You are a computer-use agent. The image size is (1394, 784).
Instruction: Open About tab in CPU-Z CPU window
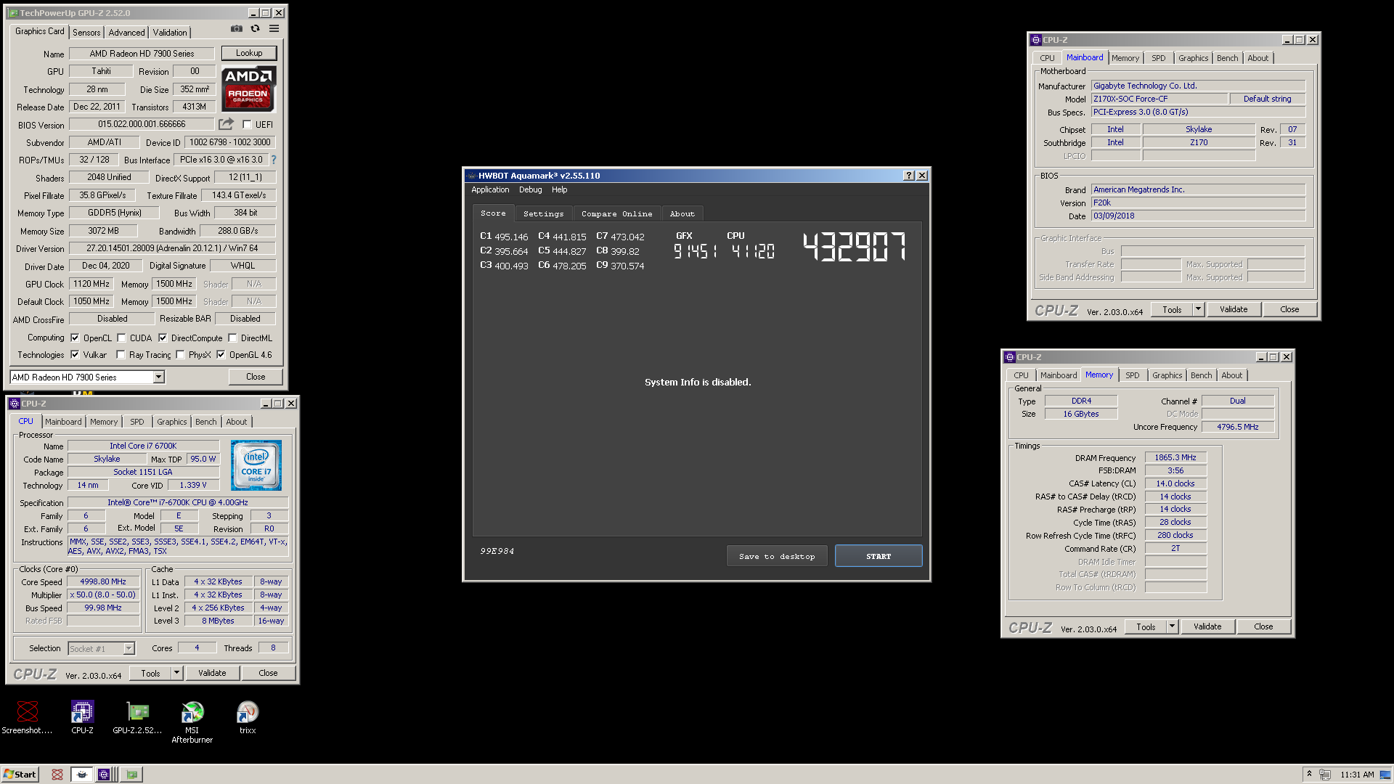coord(236,422)
